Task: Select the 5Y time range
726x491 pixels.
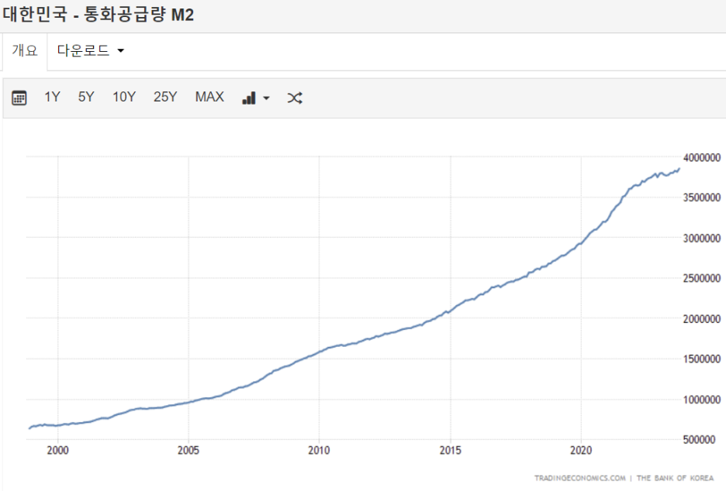Action: [x=86, y=97]
